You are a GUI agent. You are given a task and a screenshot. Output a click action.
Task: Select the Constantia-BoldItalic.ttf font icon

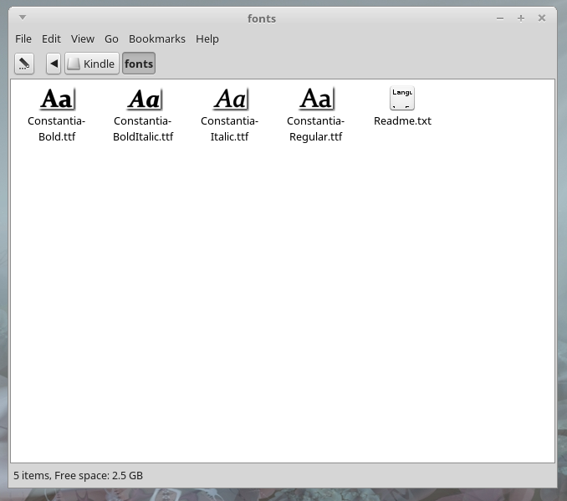[143, 99]
